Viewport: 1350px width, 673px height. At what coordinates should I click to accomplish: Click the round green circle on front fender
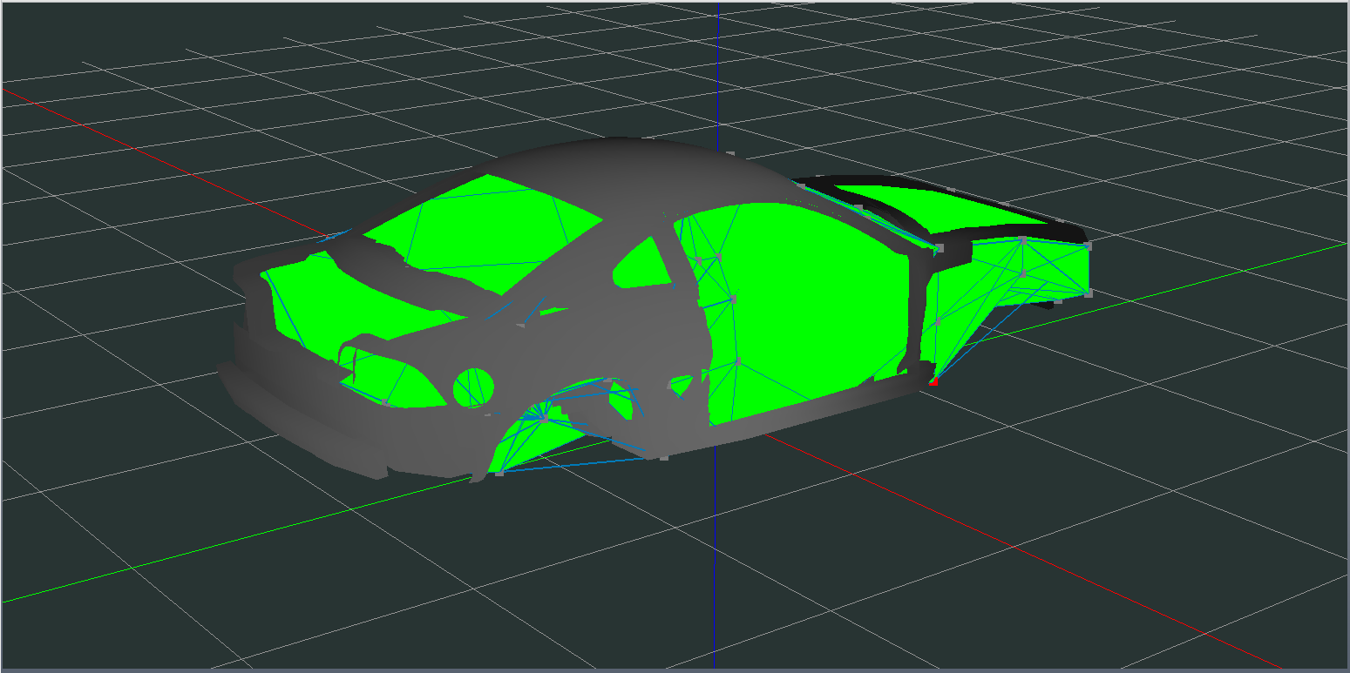coord(474,387)
